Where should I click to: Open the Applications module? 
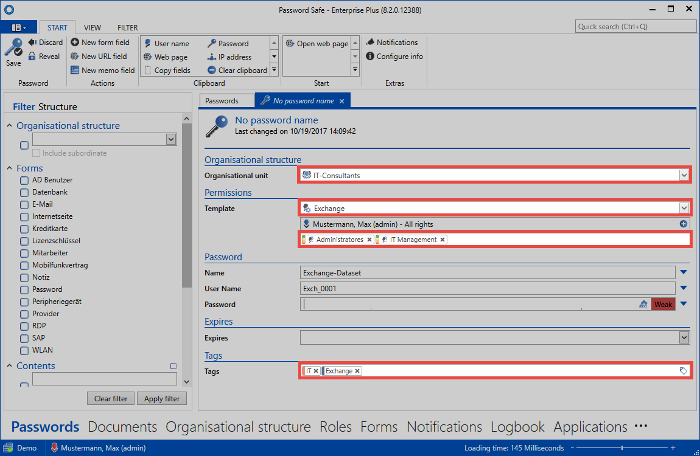point(590,427)
